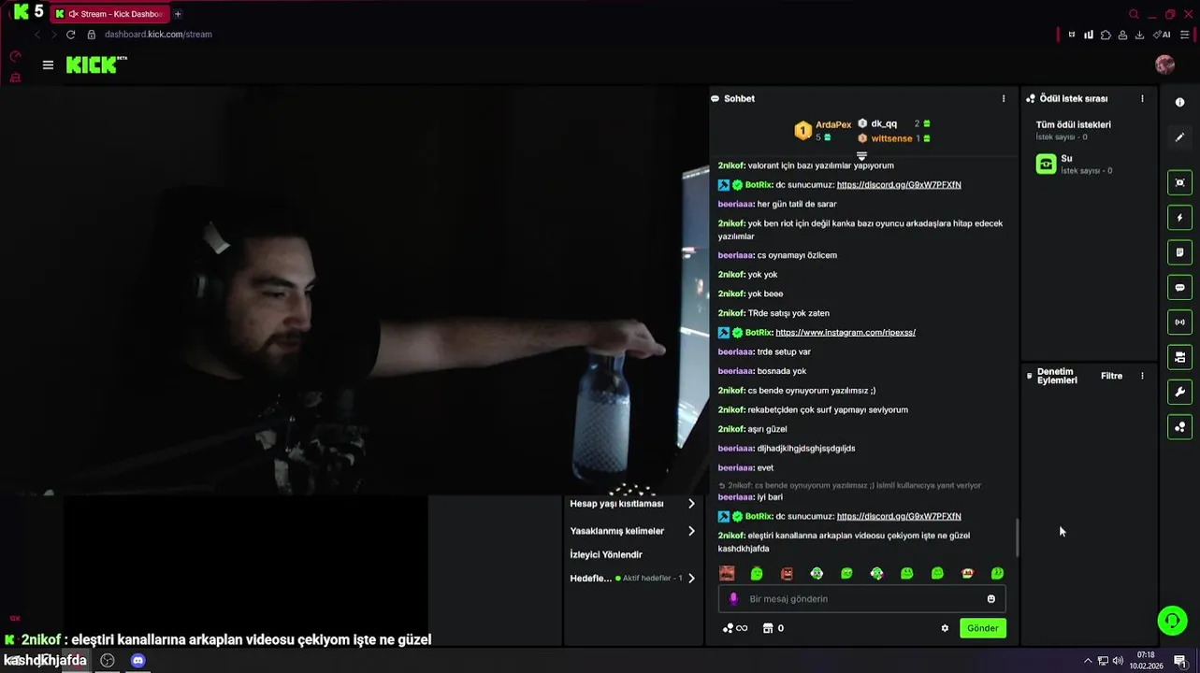The width and height of the screenshot is (1200, 673).
Task: Toggle the lightning bolt panel in sidebar
Action: click(x=1179, y=218)
